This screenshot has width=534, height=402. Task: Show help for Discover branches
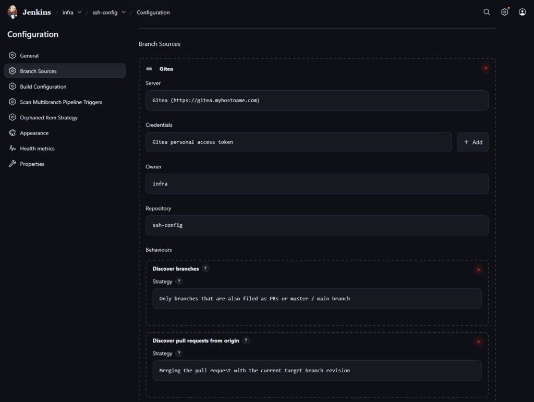click(205, 269)
